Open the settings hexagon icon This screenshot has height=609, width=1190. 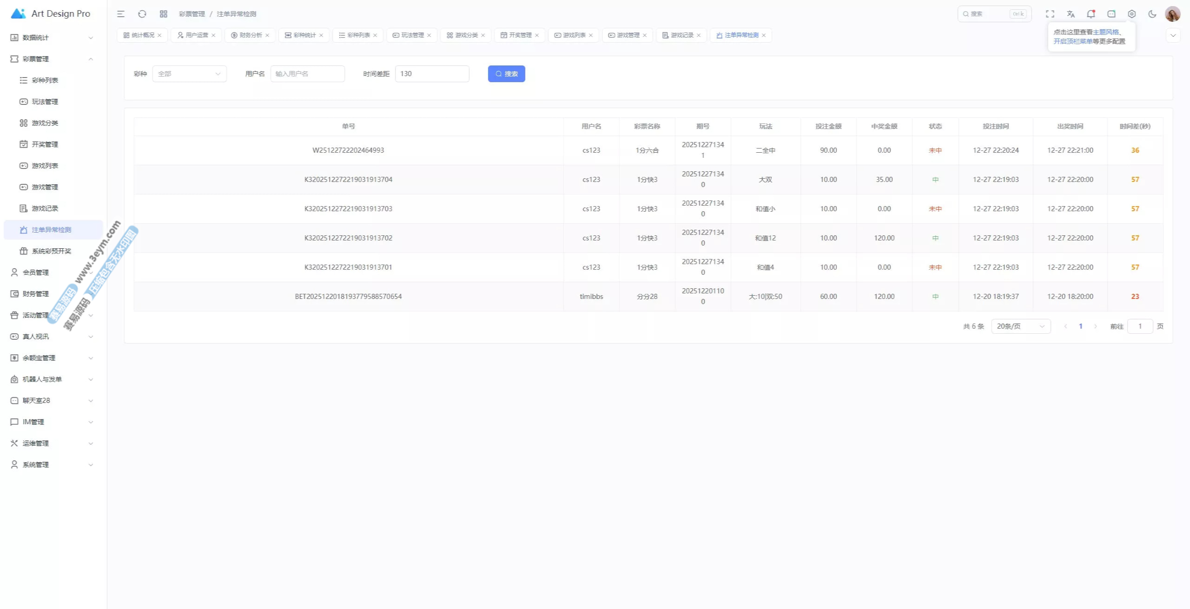click(x=1131, y=14)
